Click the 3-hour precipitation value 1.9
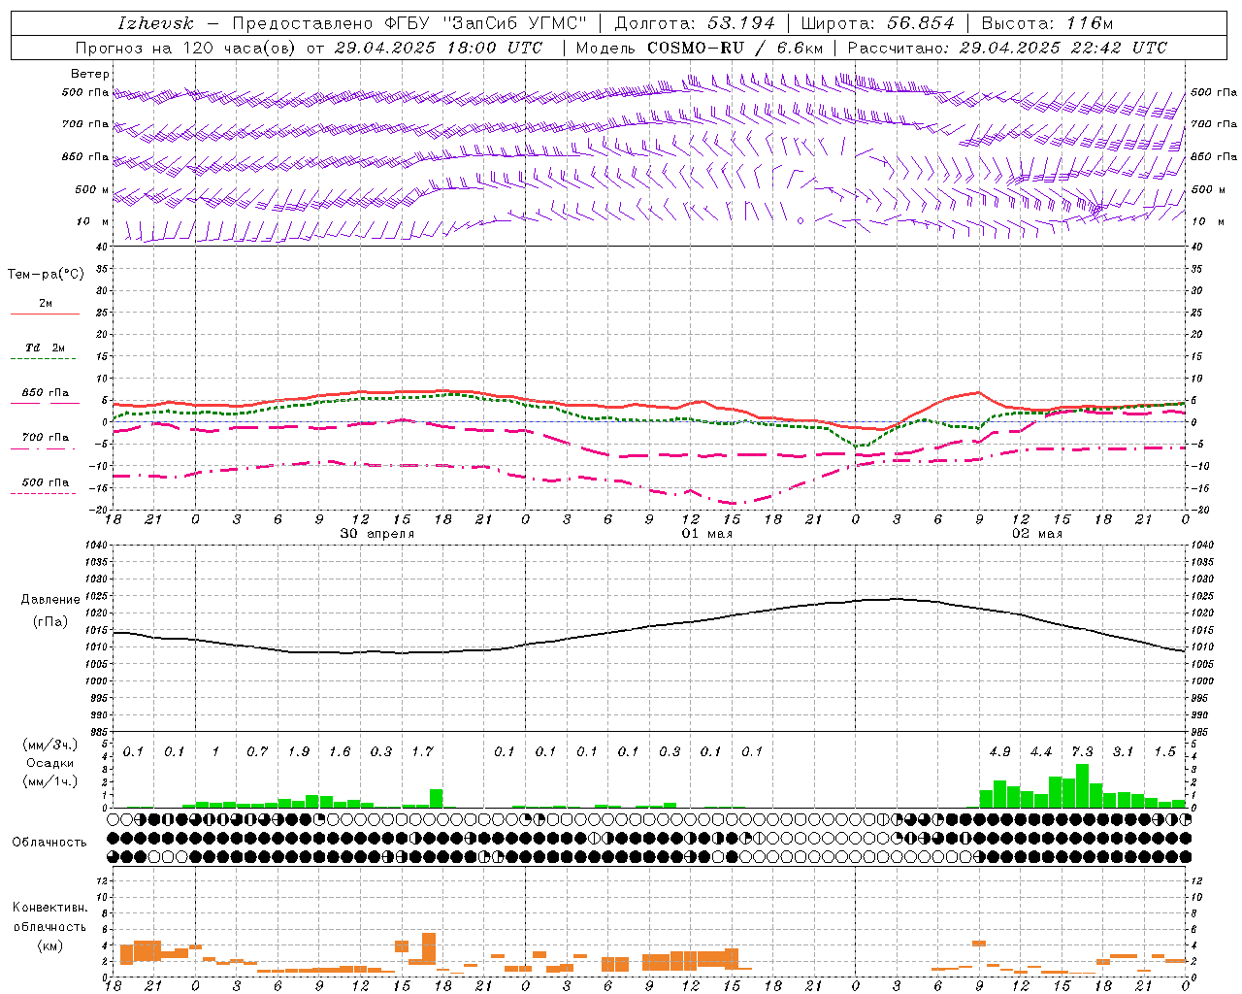The width and height of the screenshot is (1242, 994). pos(299,751)
